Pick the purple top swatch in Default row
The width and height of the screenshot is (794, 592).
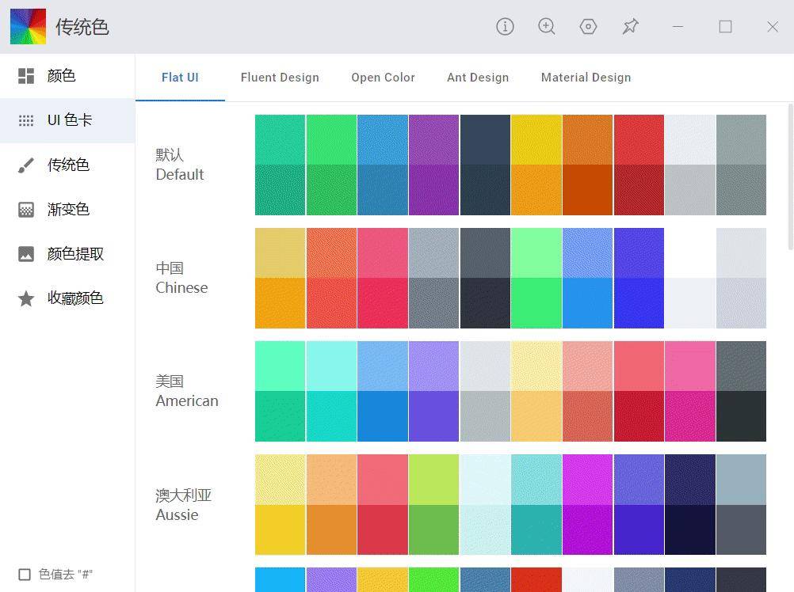point(434,139)
